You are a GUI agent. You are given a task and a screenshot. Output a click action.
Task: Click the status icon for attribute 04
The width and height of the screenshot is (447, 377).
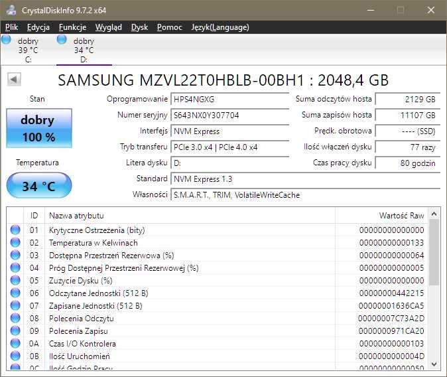[x=15, y=267]
